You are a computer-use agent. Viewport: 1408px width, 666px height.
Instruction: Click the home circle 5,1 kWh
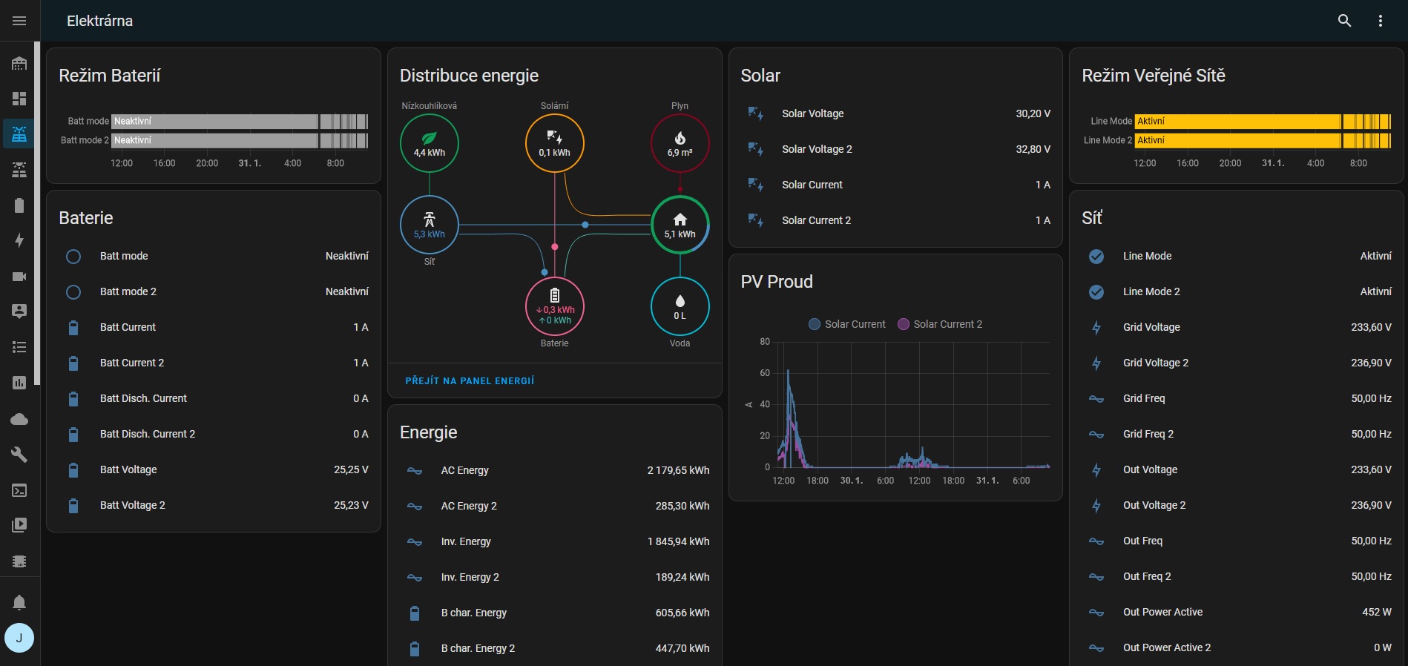(x=680, y=225)
